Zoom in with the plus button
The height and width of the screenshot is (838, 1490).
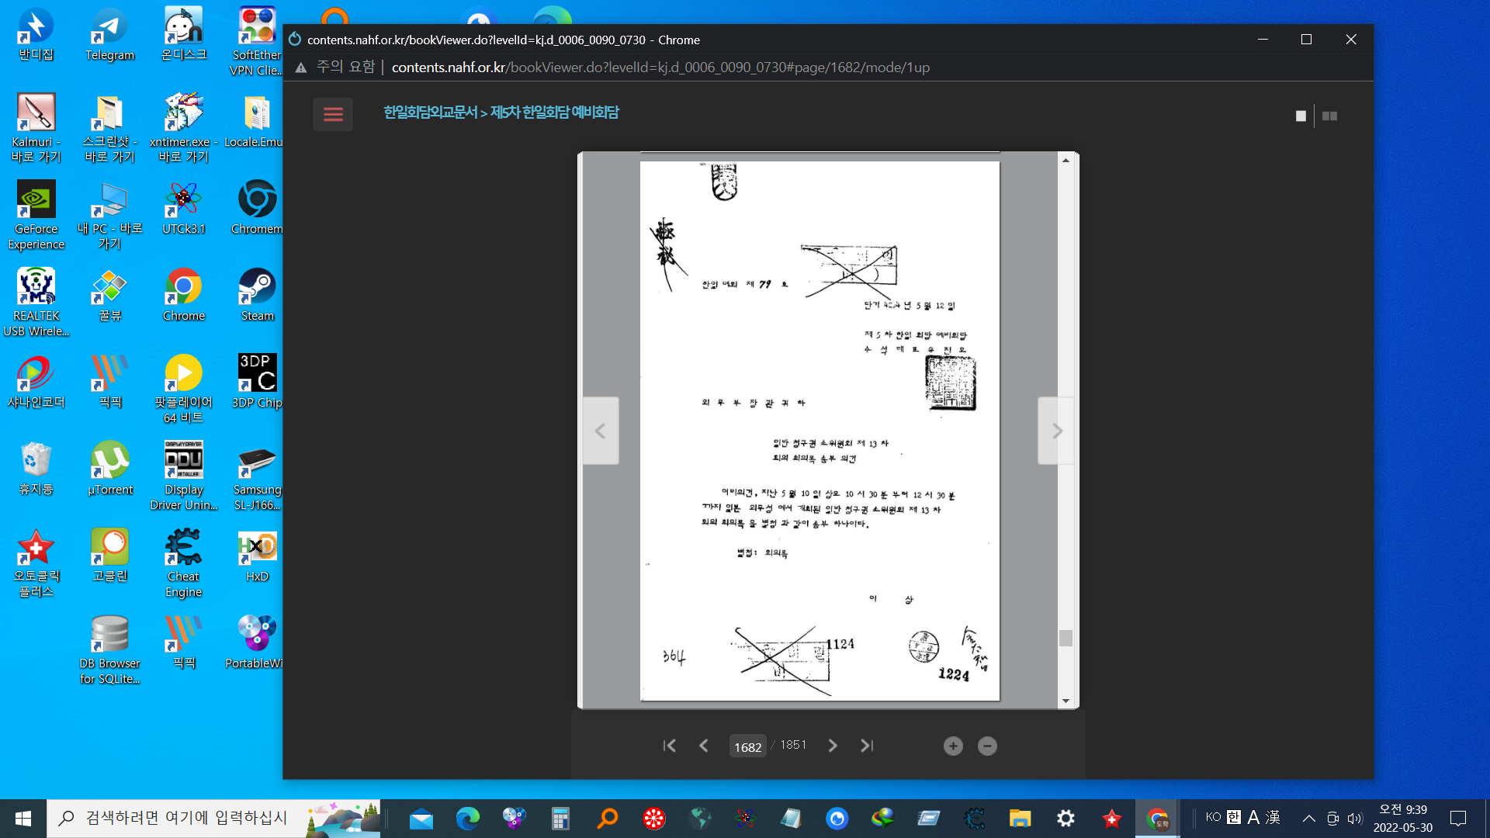point(953,746)
